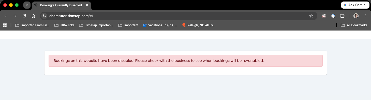Expand the tab search dropdown arrow
Screen dimensions: 371x100
27,5
